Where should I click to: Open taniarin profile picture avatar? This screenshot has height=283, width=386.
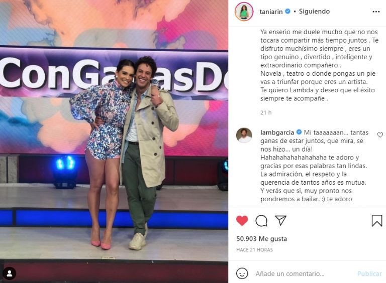point(244,12)
